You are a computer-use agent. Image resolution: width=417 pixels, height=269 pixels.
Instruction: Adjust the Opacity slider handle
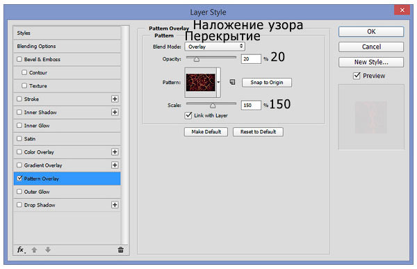pyautogui.click(x=196, y=59)
